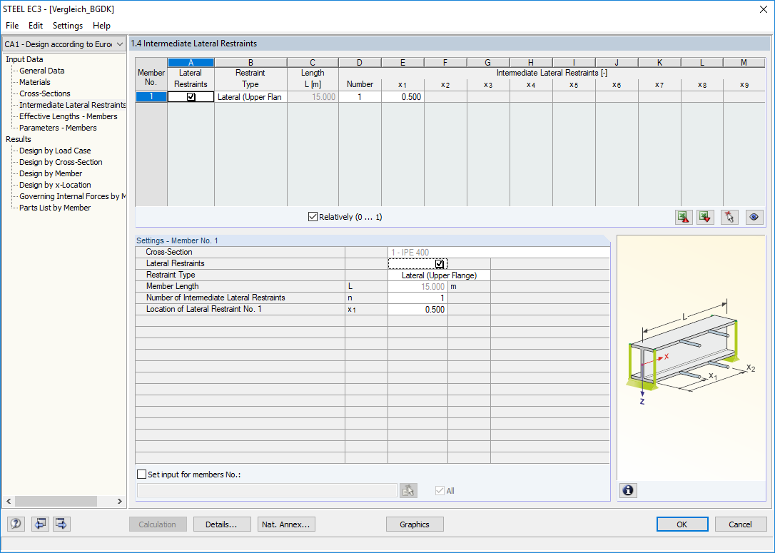
Task: Click the help question mark icon
Action: (x=15, y=524)
